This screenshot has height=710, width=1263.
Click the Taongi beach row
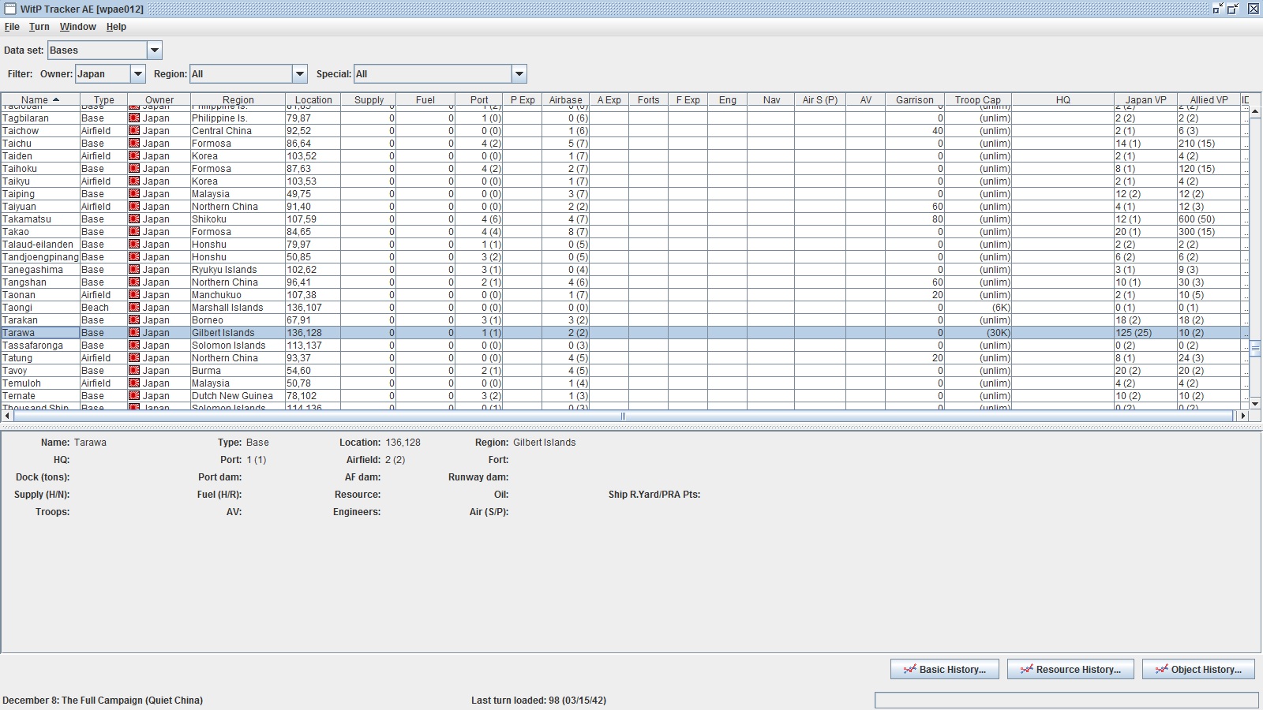(x=624, y=308)
